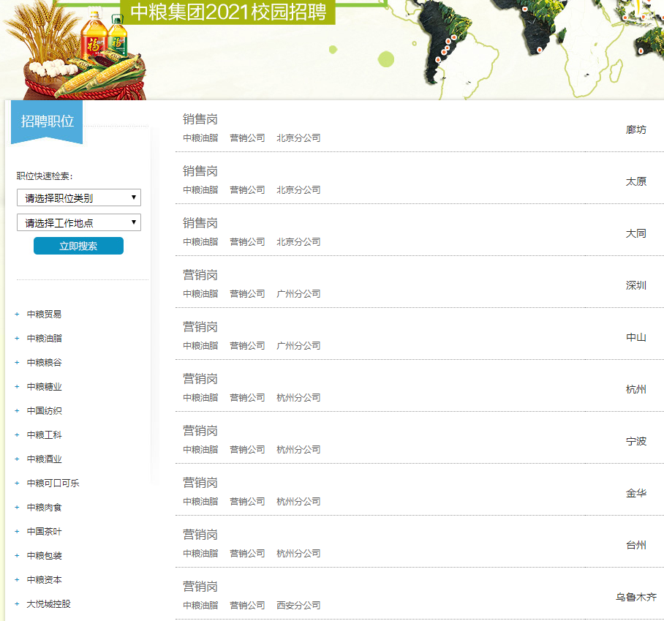Click the 乌鲁木齐 location text
The width and height of the screenshot is (664, 621).
(x=636, y=598)
